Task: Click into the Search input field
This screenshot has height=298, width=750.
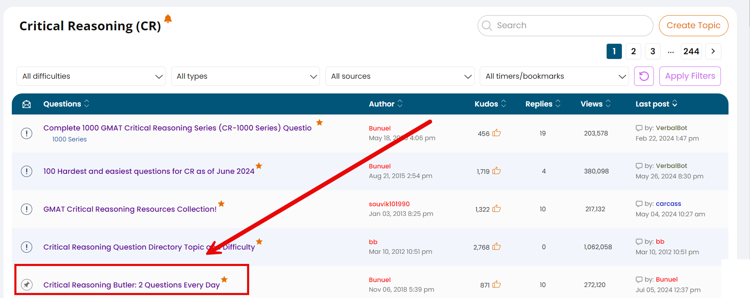Action: (x=569, y=26)
